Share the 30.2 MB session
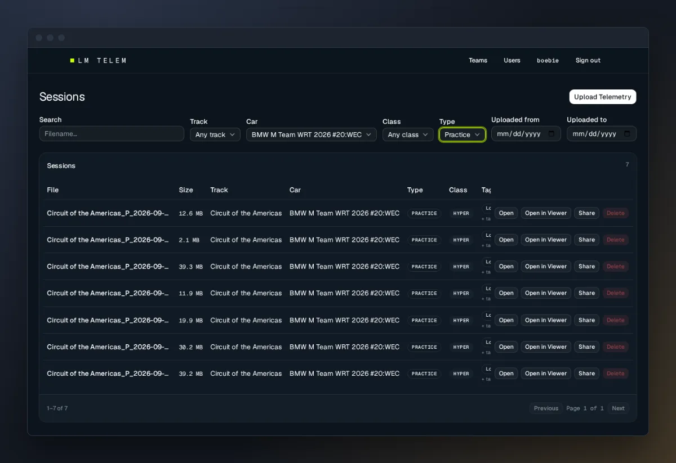This screenshot has width=676, height=463. [586, 347]
